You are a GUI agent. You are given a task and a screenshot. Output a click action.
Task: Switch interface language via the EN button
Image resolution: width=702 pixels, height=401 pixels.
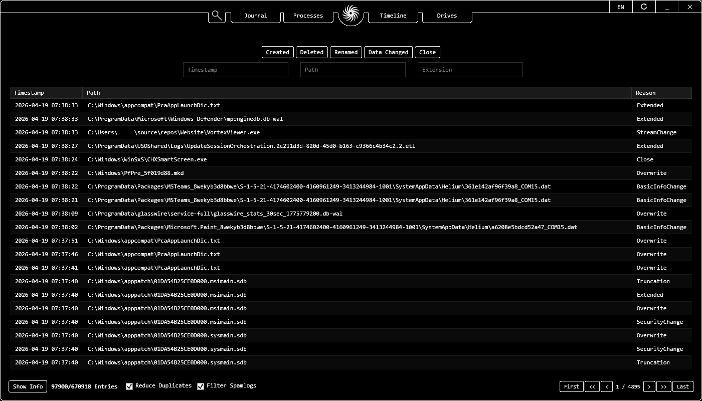click(621, 7)
